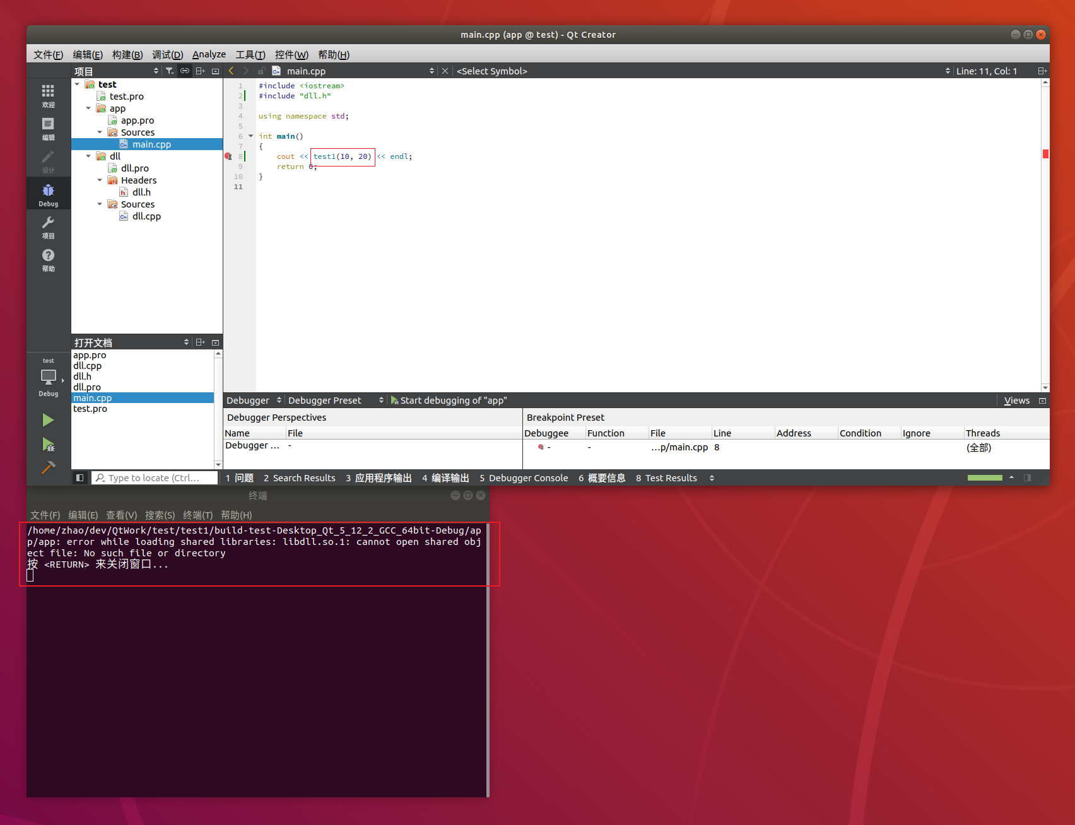Click the green build progress bar
The width and height of the screenshot is (1075, 825).
(x=985, y=478)
